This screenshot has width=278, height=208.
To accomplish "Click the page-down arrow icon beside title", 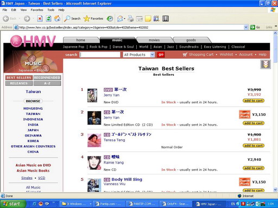I will [x=266, y=64].
